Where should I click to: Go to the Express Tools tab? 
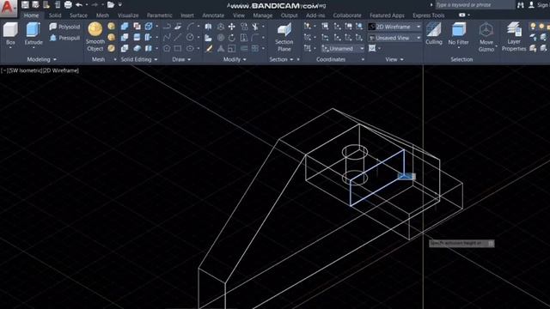click(x=428, y=15)
